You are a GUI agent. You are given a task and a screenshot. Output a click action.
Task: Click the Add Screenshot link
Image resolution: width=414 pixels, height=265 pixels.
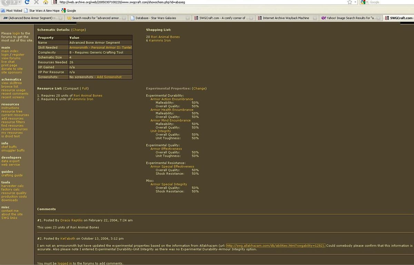109,77
